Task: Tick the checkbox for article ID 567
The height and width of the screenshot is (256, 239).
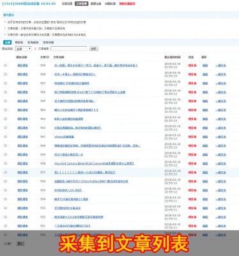Action: tap(5, 83)
